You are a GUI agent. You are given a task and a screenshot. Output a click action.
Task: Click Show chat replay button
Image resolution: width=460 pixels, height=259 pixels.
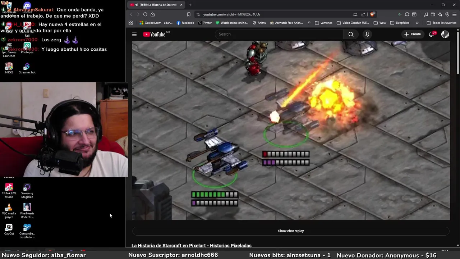click(x=291, y=231)
